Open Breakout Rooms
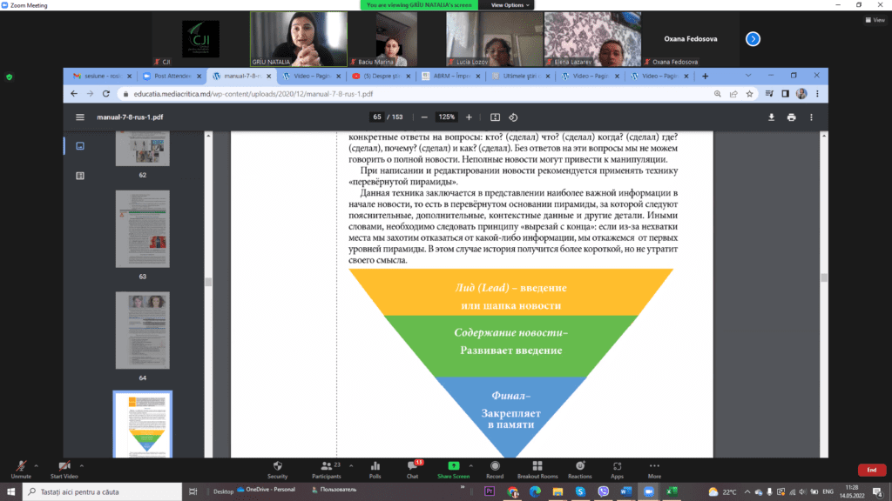Viewport: 892px width, 501px height. (537, 467)
